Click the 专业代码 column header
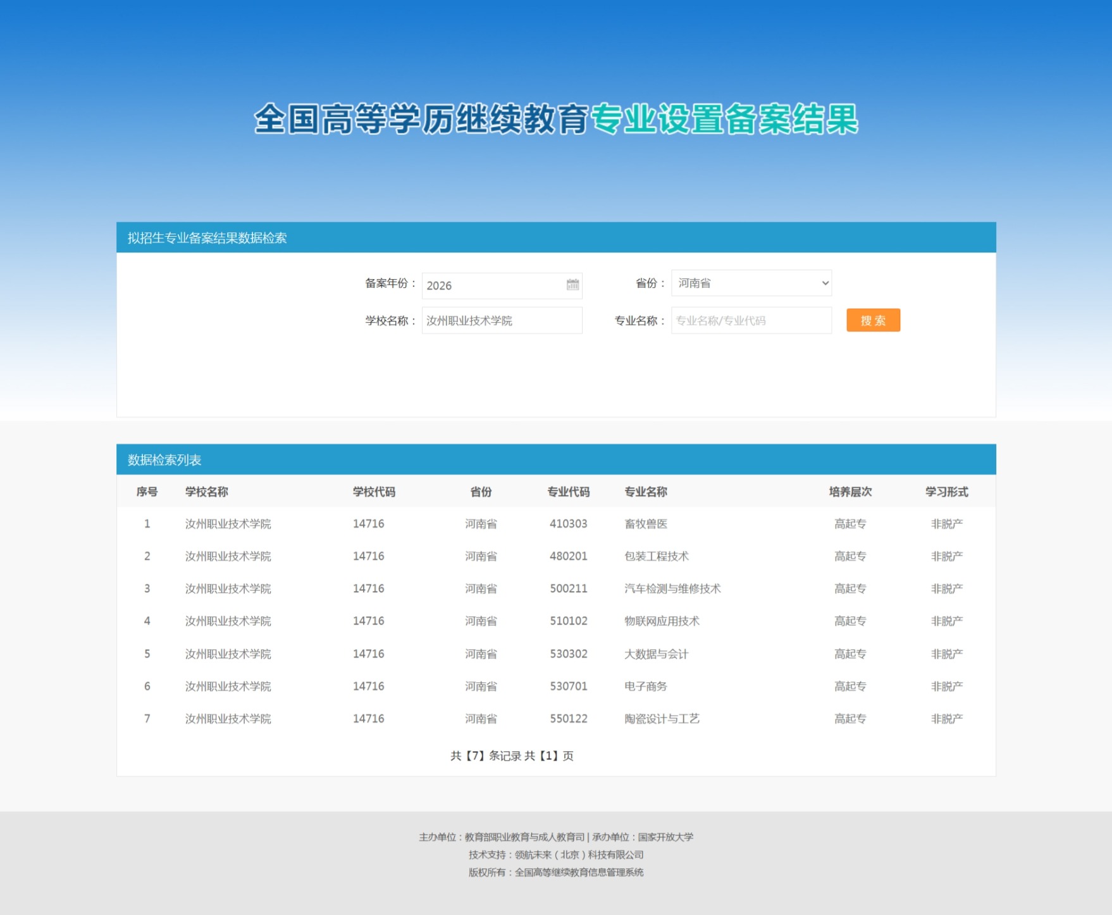1112x915 pixels. click(x=568, y=492)
